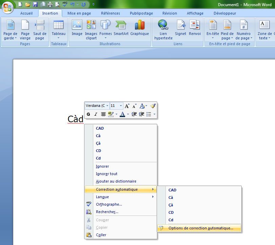This screenshot has height=245, width=275.
Task: Open the Tableau dropdown
Action: click(x=58, y=30)
